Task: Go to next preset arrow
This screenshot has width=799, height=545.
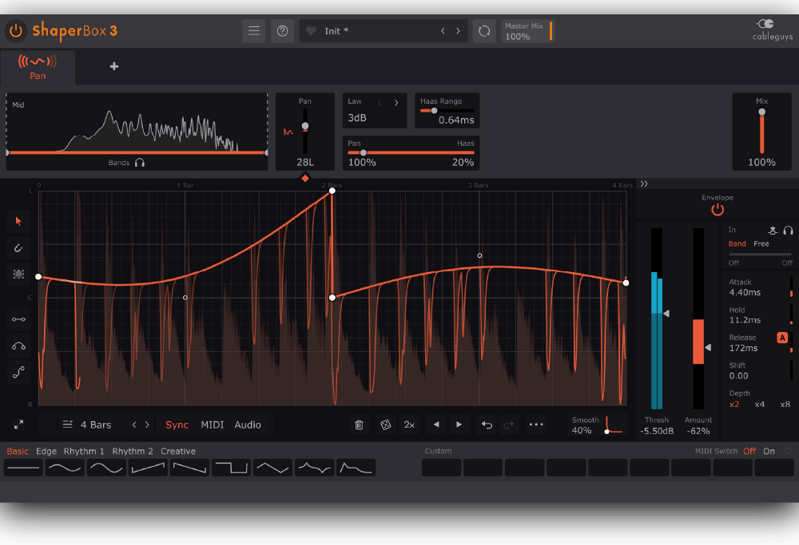Action: (x=458, y=31)
